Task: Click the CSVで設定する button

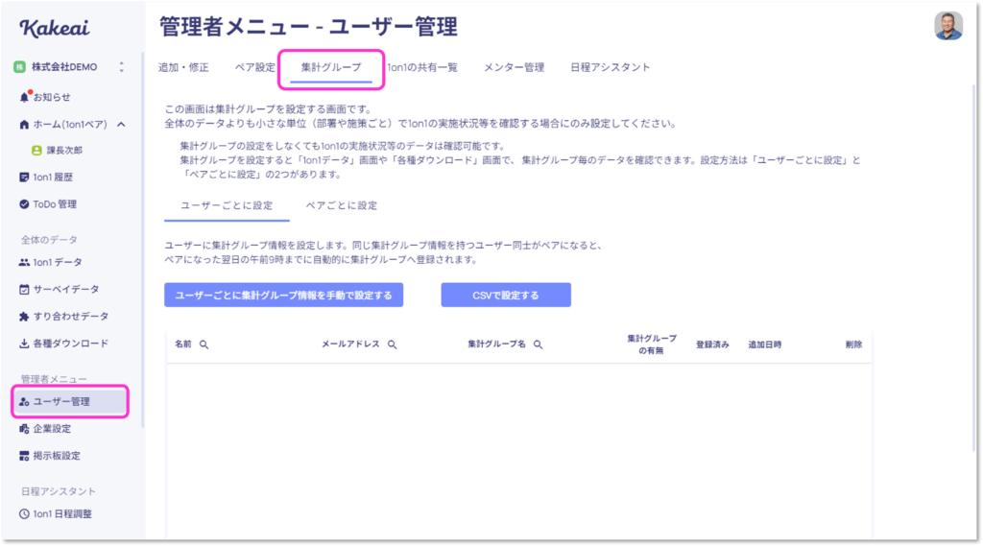Action: [x=506, y=296]
